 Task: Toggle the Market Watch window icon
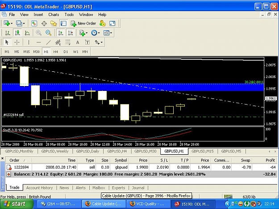(34, 23)
